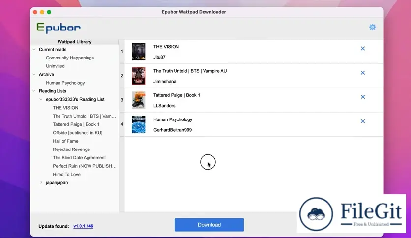Select Uninvited under Current reads

pyautogui.click(x=55, y=66)
